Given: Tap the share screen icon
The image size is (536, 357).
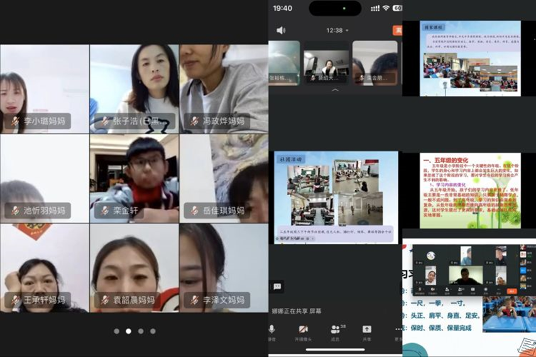Looking at the screenshot, I should coord(367,329).
